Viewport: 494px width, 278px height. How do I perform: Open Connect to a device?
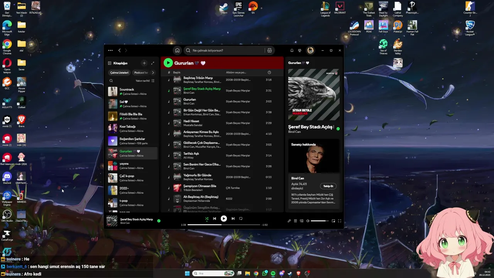click(301, 221)
